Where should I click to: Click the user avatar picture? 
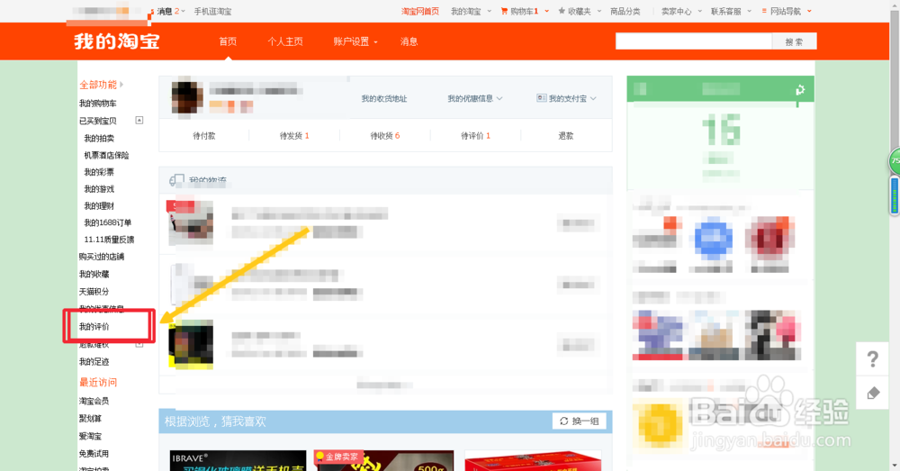point(187,97)
